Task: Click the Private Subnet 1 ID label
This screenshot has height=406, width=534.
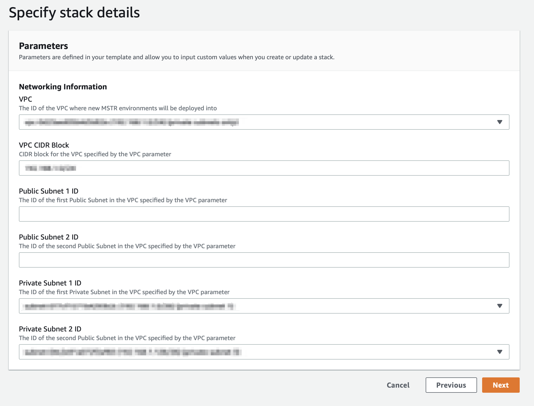Action: click(x=50, y=283)
